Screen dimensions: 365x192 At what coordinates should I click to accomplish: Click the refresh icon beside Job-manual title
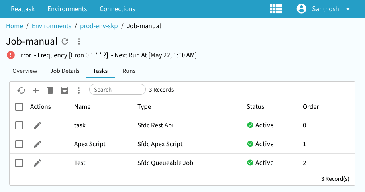[x=65, y=41]
